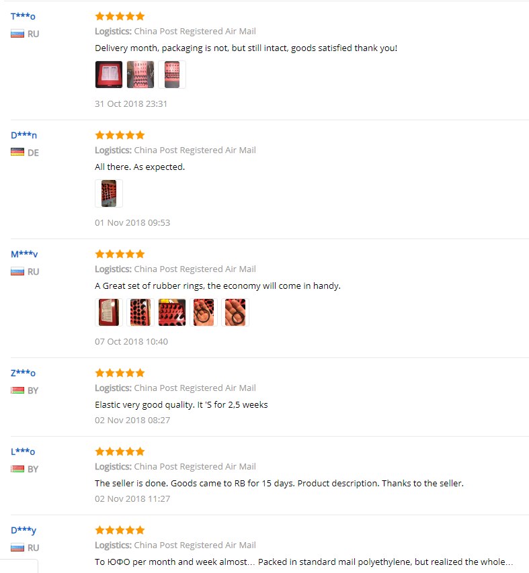Open reviewer Z***o's profile
The height and width of the screenshot is (573, 529).
pos(23,373)
